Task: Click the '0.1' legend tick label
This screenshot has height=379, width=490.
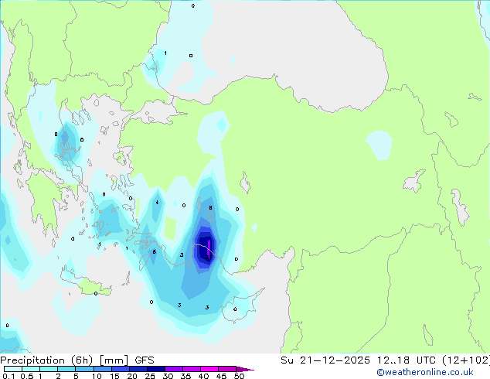Action: [x=9, y=376]
